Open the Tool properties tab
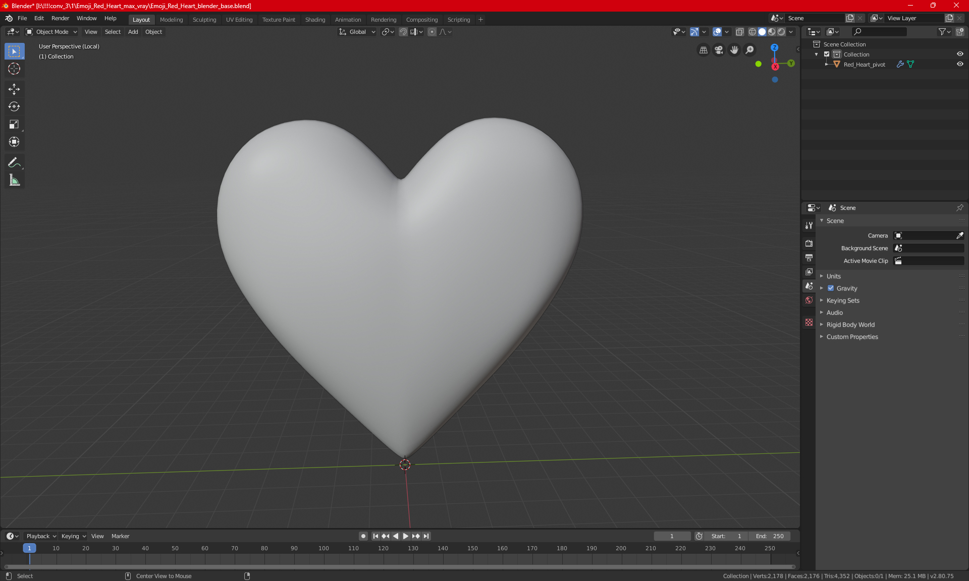This screenshot has height=581, width=969. point(809,225)
